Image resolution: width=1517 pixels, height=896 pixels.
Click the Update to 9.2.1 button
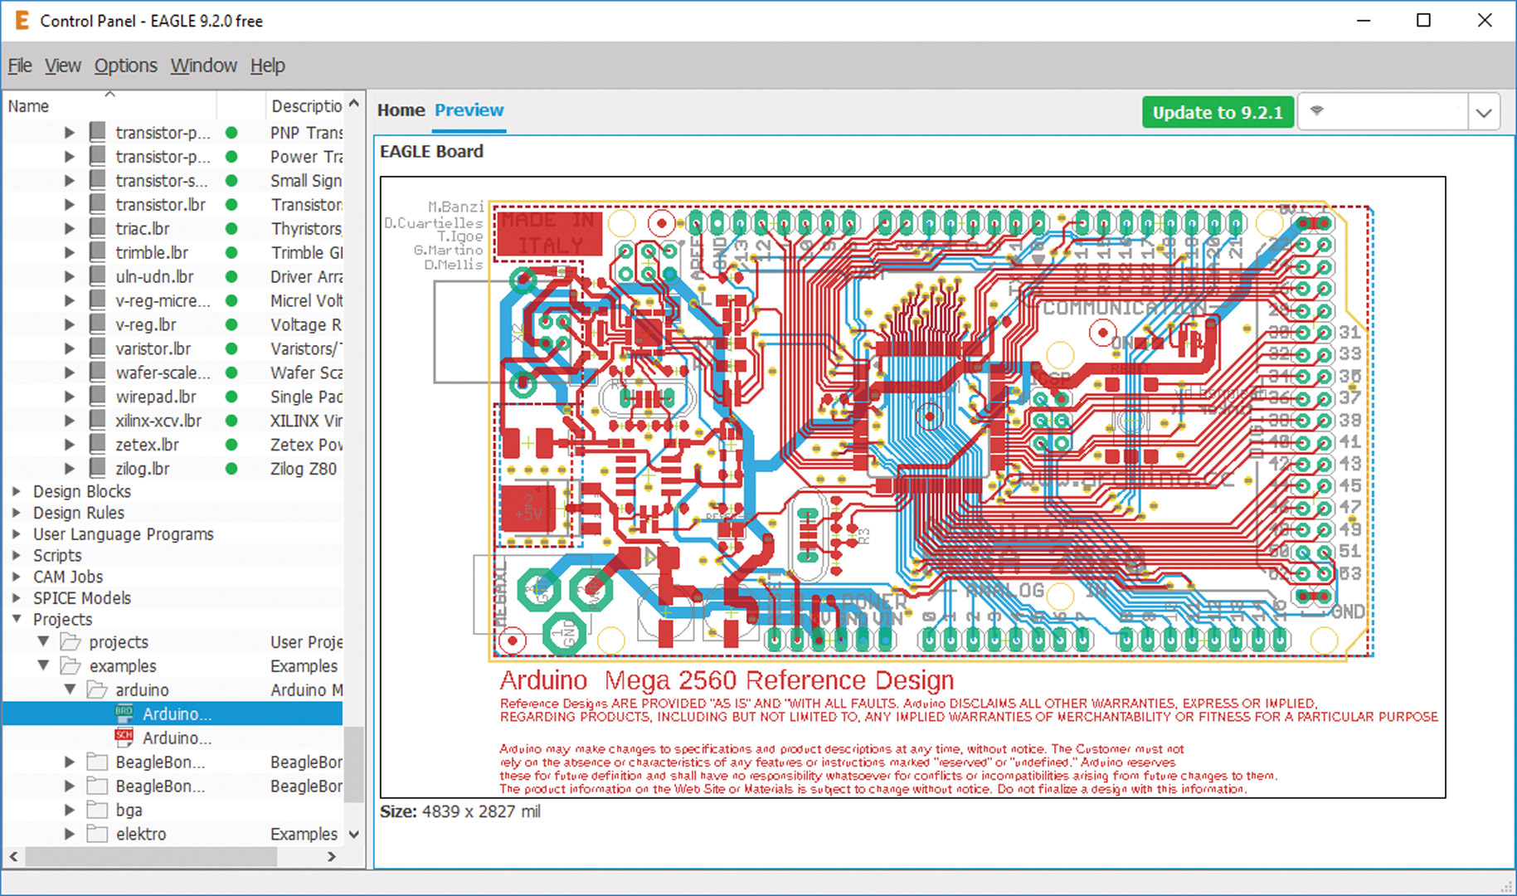1218,113
